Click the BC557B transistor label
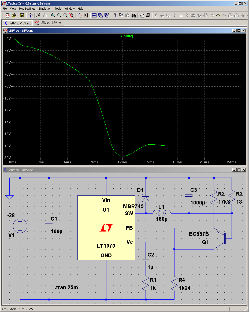This screenshot has width=249, height=312. tap(199, 234)
